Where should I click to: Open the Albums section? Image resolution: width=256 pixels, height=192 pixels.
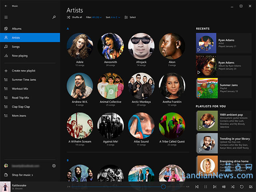coord(30,28)
